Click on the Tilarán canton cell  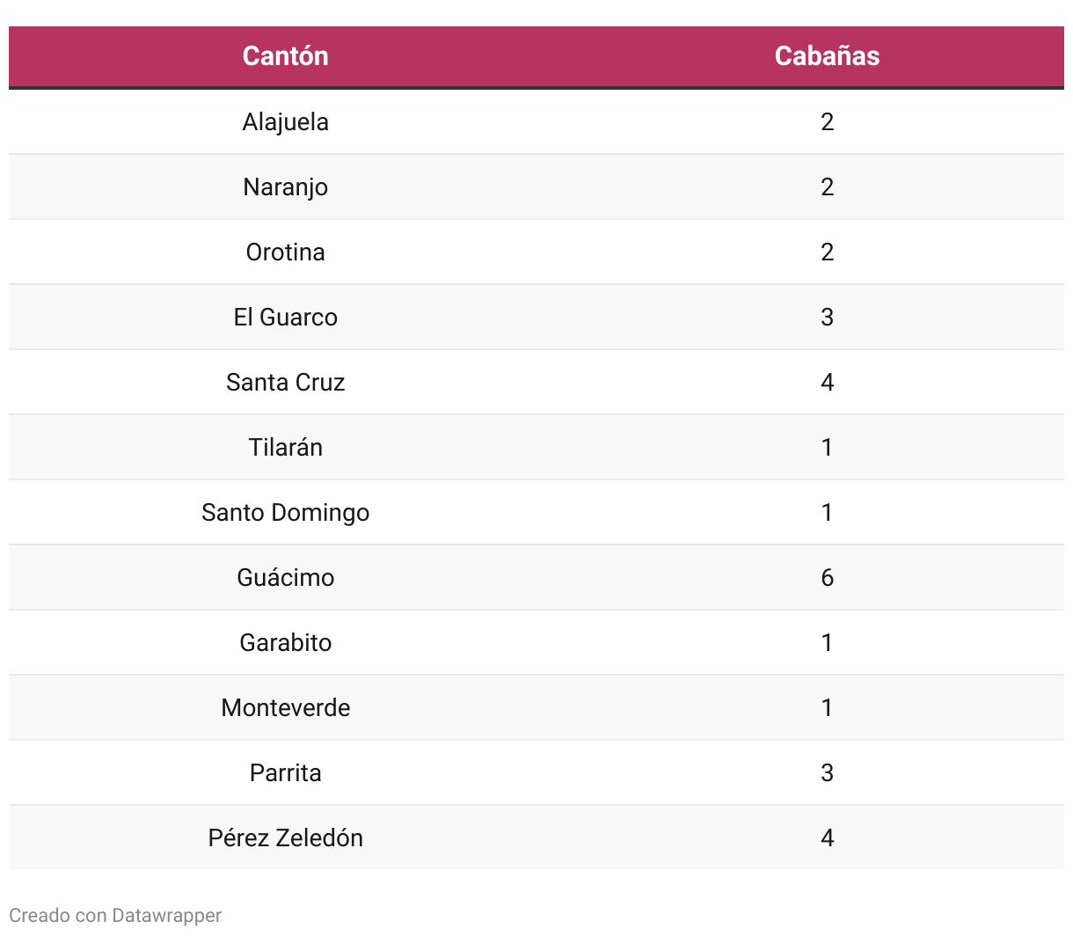(x=285, y=447)
